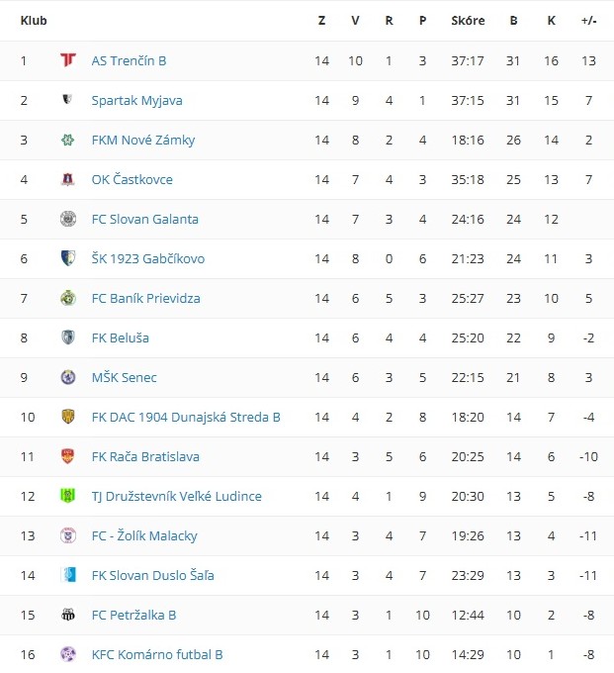Click the AS Trenčín B club logo

coord(67,60)
